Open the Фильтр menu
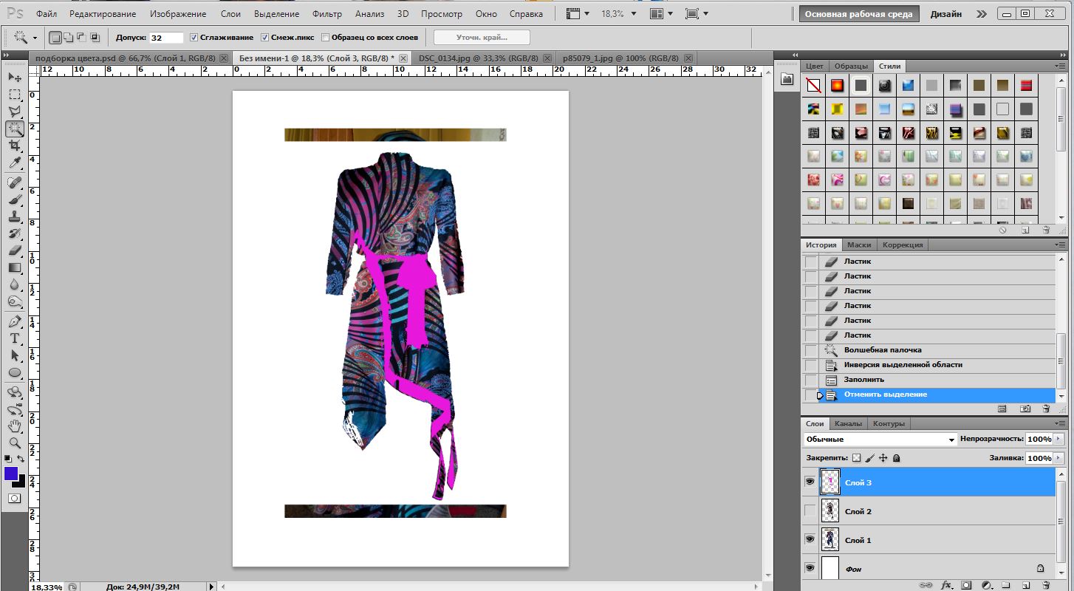The width and height of the screenshot is (1074, 591). (x=326, y=14)
